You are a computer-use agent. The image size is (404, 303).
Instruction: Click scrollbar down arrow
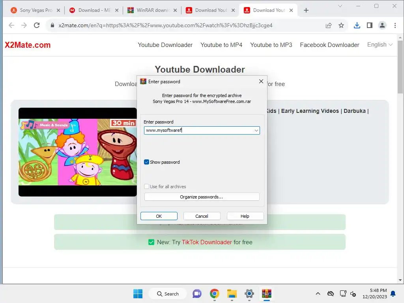click(400, 280)
